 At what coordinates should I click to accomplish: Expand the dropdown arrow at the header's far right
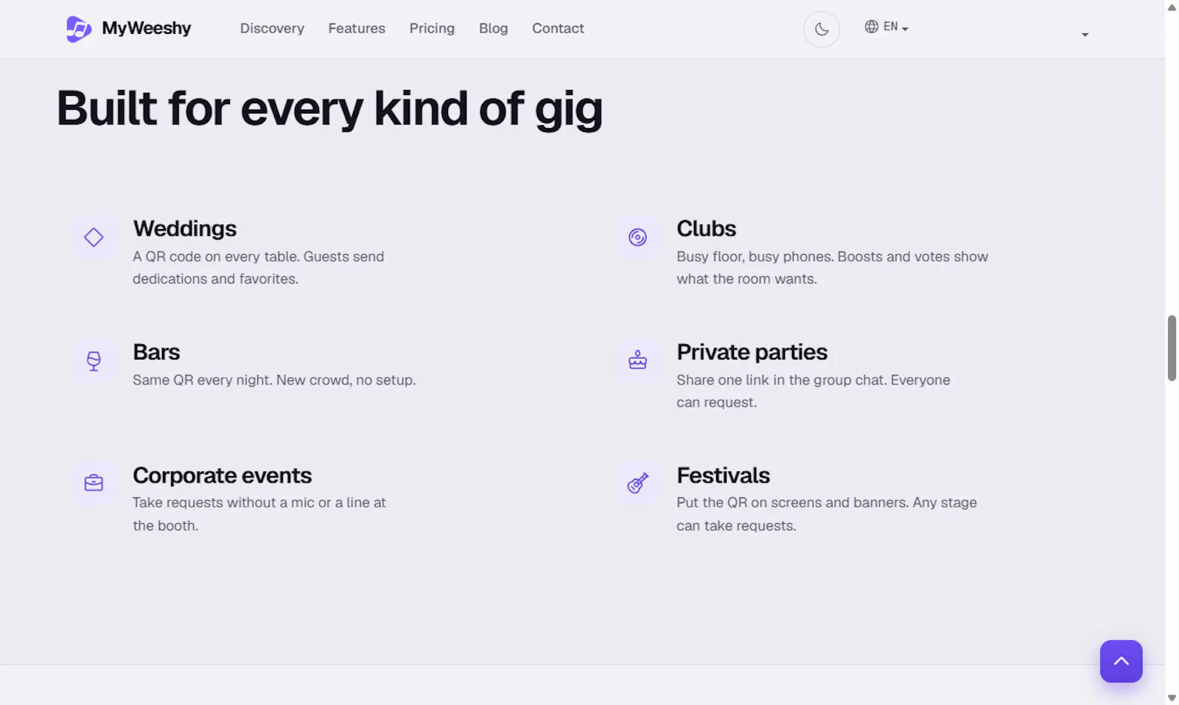(1085, 35)
